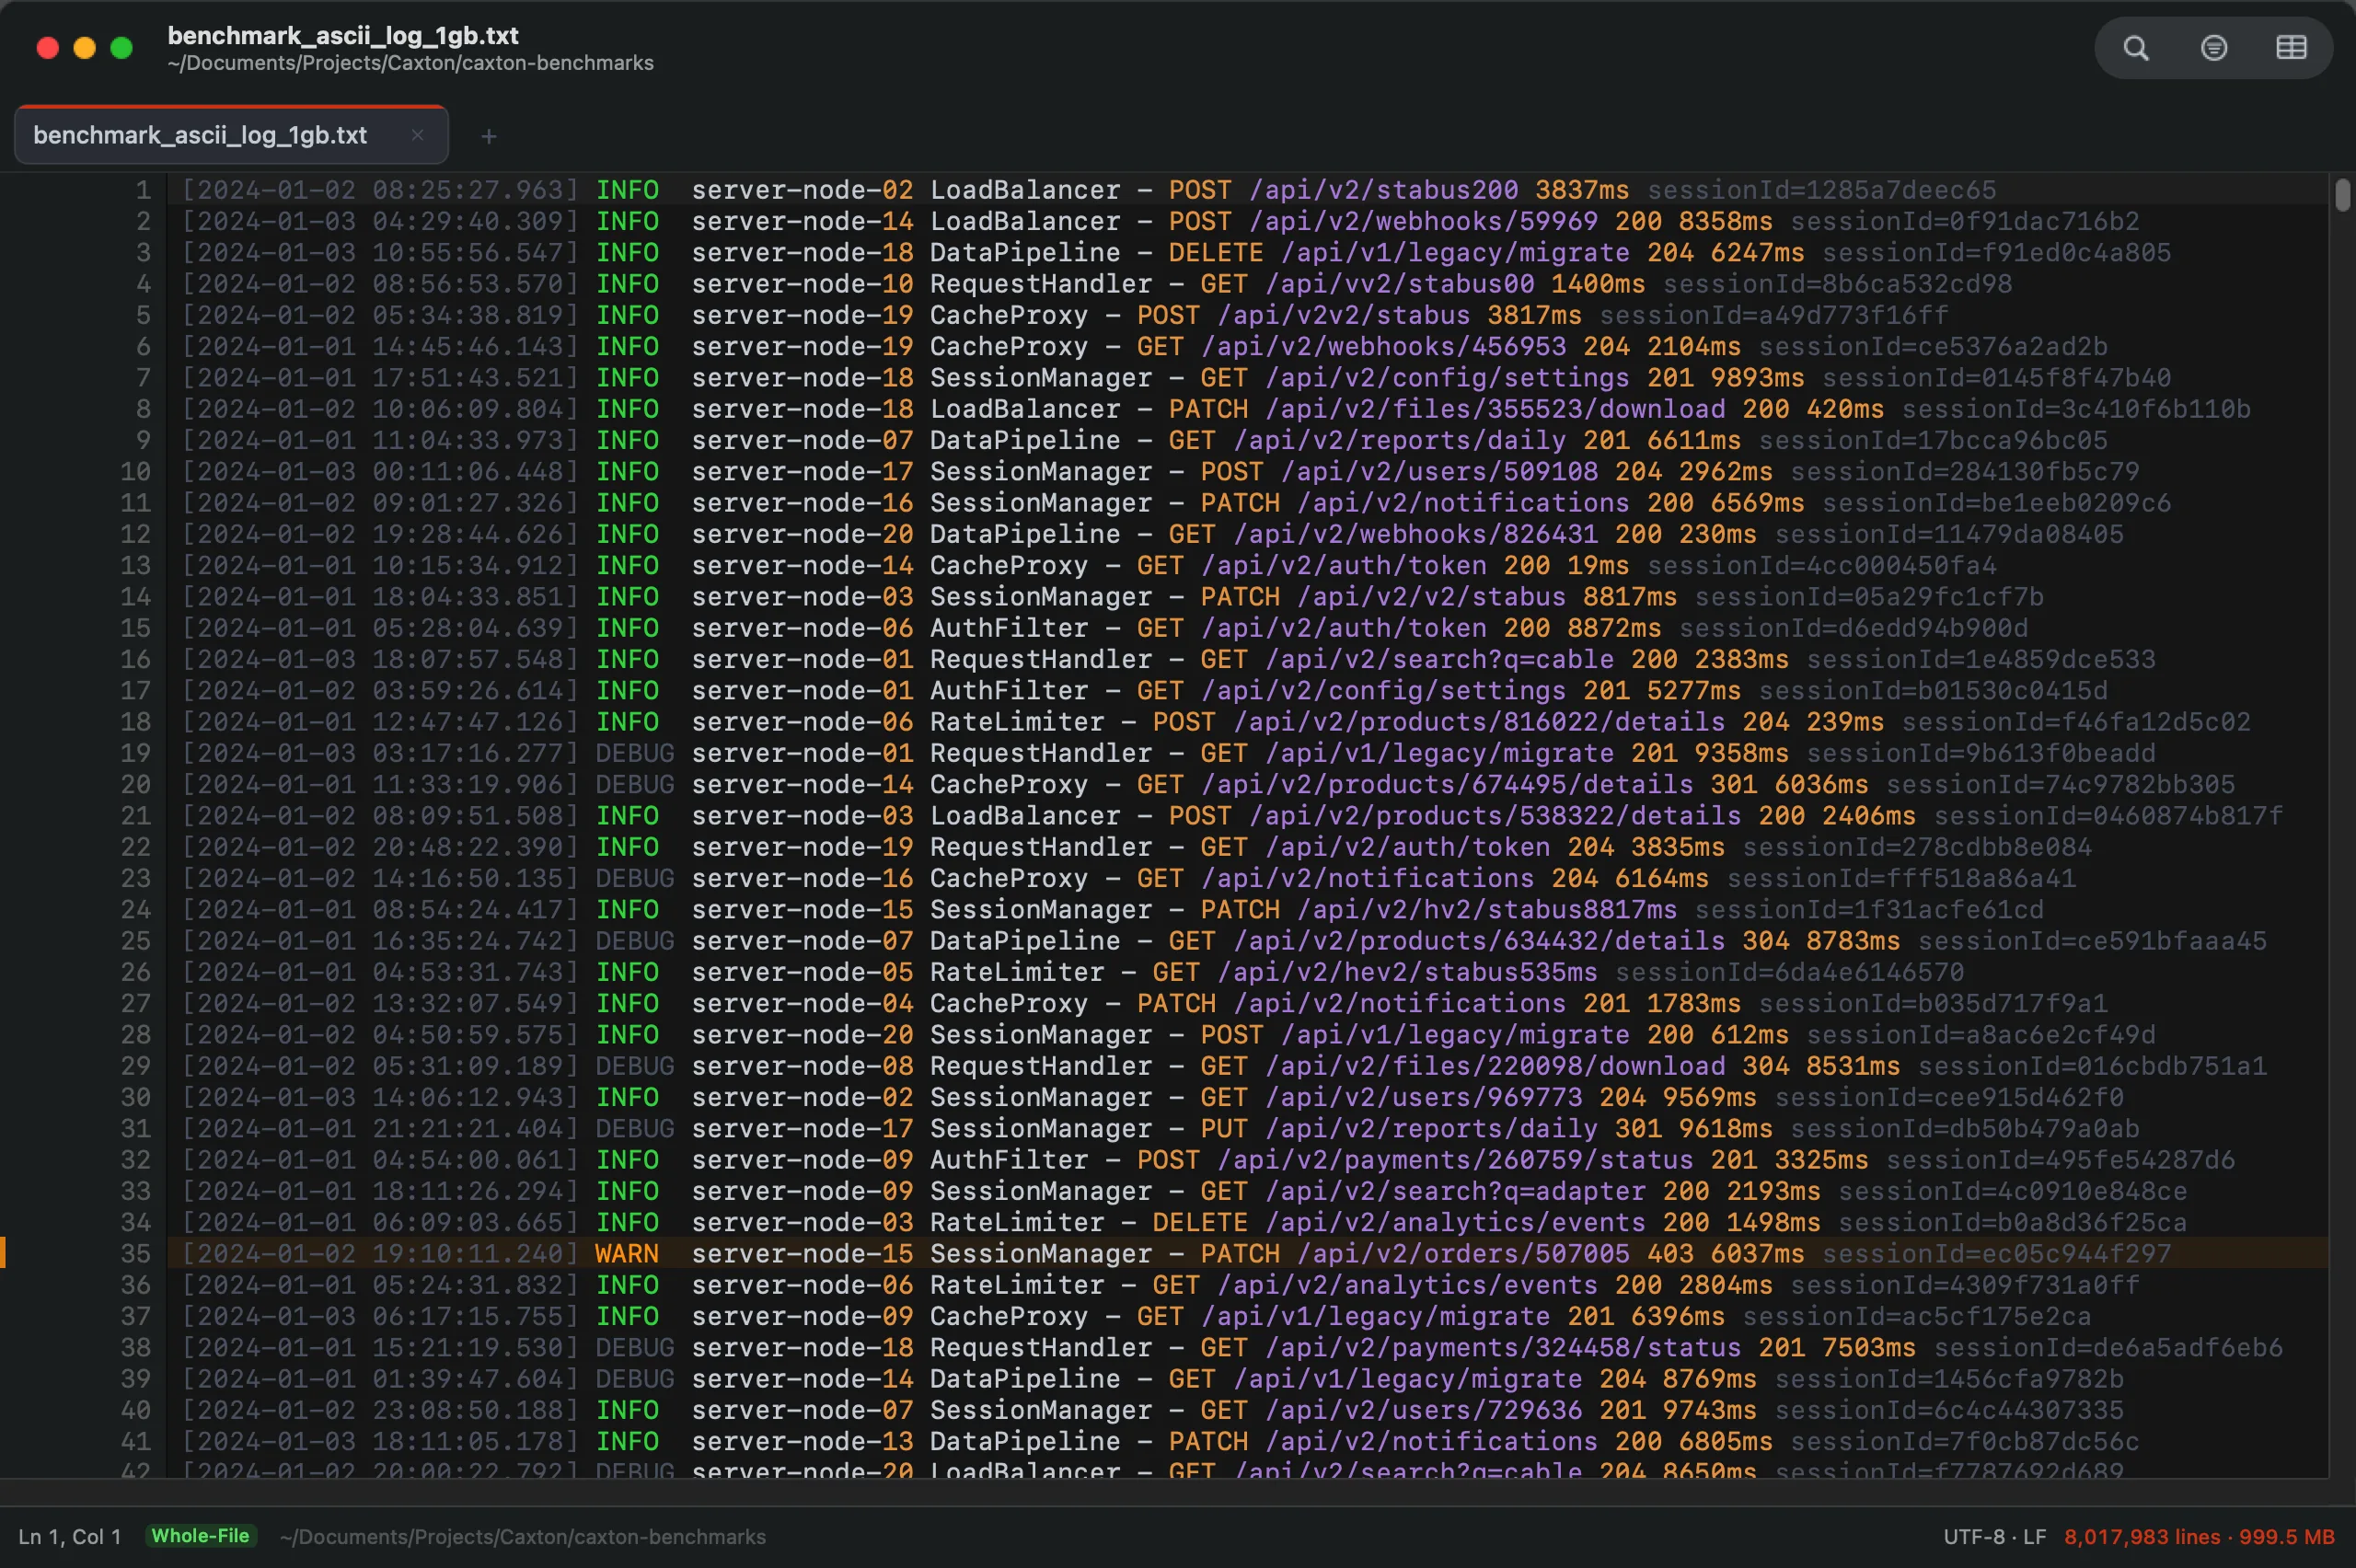Click /api/v2/webhooks/59969 path on line 2
Image resolution: width=2356 pixels, height=1568 pixels.
pos(1424,221)
